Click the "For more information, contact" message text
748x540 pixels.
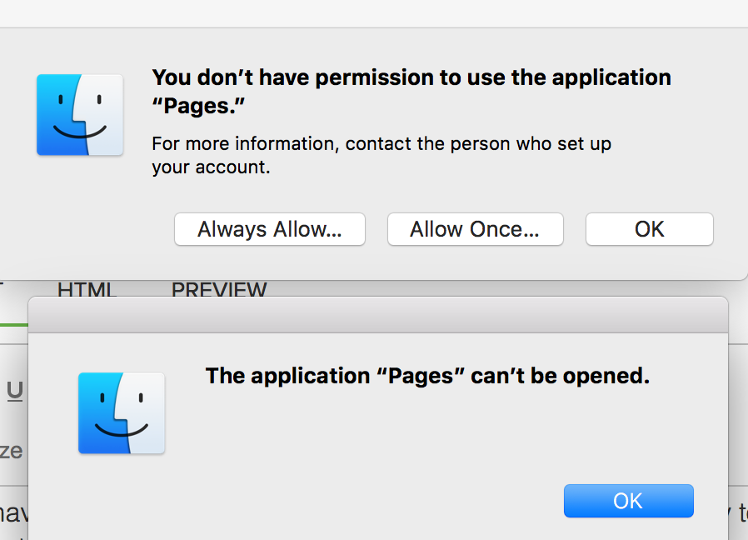[381, 143]
